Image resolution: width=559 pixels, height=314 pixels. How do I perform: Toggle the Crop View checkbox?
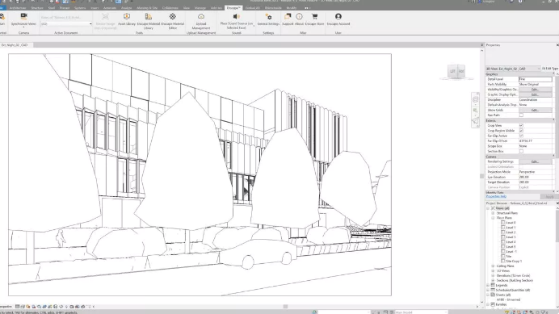tap(521, 125)
